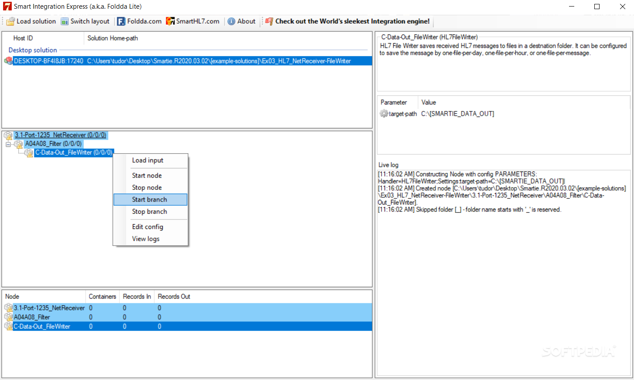Image resolution: width=634 pixels, height=380 pixels.
Task: Click Switch layout toolbar button
Action: (85, 21)
